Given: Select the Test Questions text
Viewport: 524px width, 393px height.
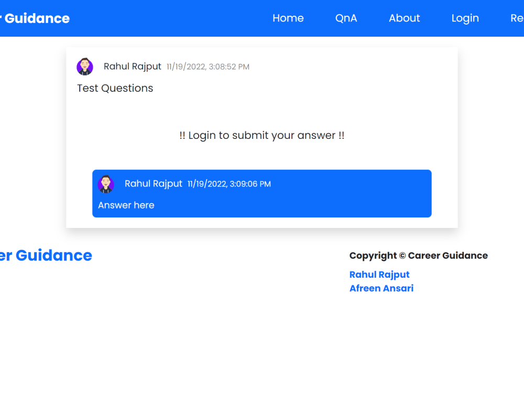Looking at the screenshot, I should pyautogui.click(x=115, y=88).
